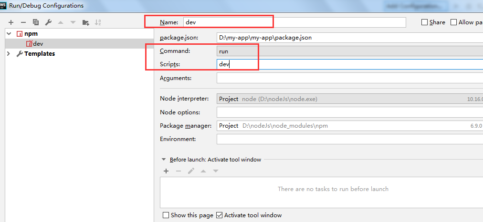483x222 pixels.
Task: Create a new folder for configurations
Action: [85, 22]
